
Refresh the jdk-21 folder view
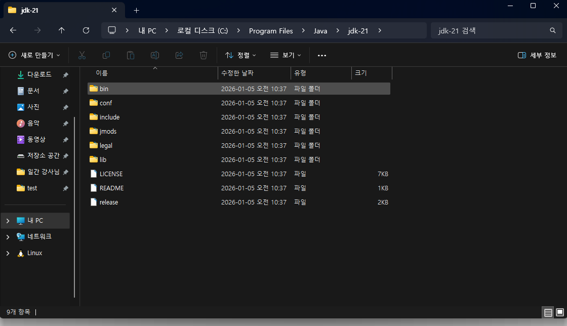coord(86,30)
